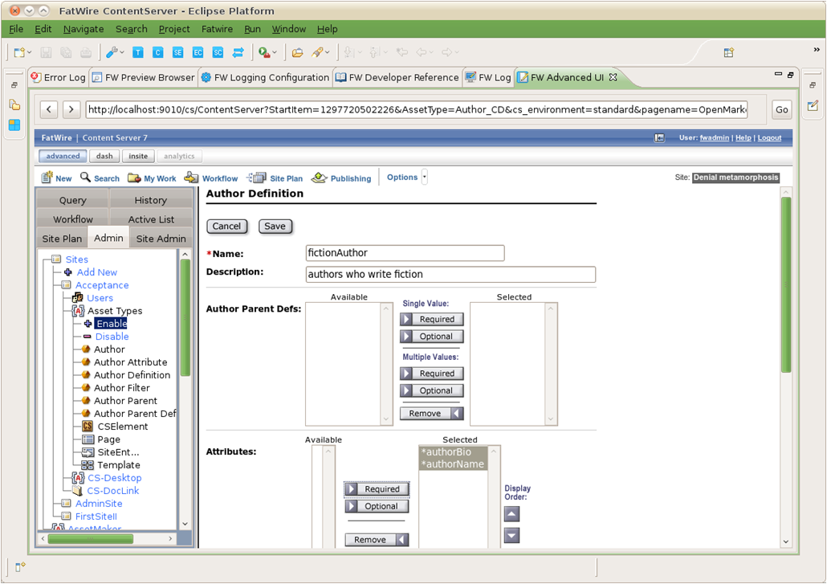827x584 pixels.
Task: Open the Options dropdown arrow
Action: coord(425,178)
